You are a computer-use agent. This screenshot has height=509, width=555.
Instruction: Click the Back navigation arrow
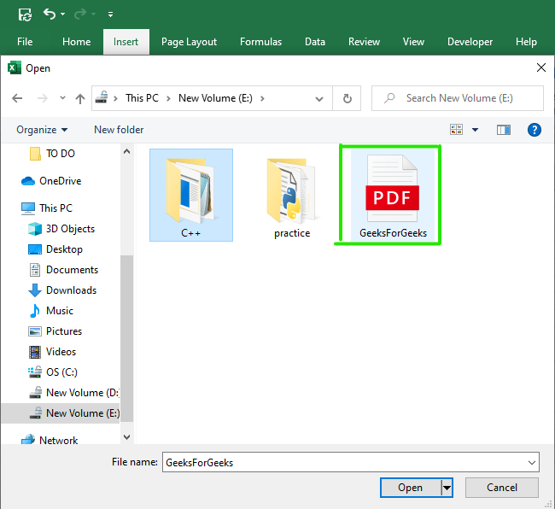[x=17, y=98]
